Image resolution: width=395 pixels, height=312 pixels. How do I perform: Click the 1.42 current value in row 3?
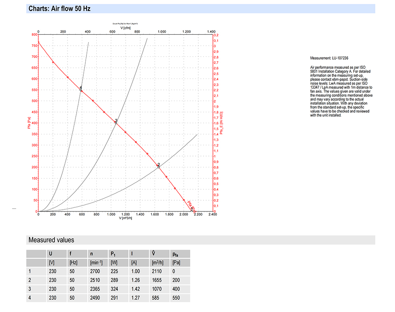click(x=135, y=289)
